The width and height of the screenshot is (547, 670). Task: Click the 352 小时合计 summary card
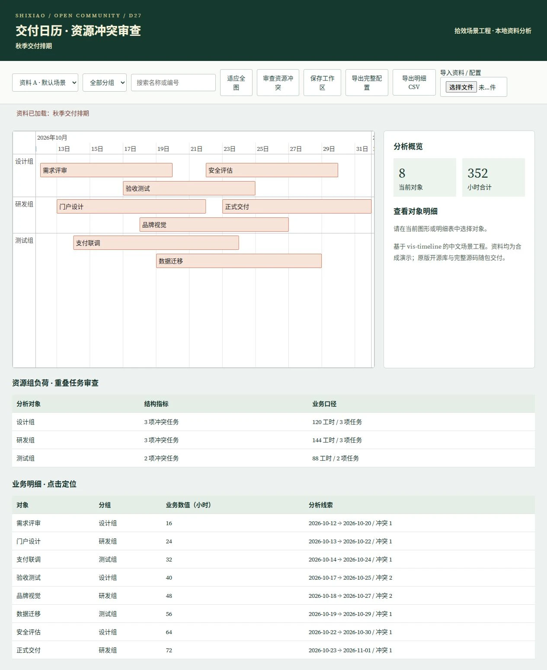tap(493, 178)
